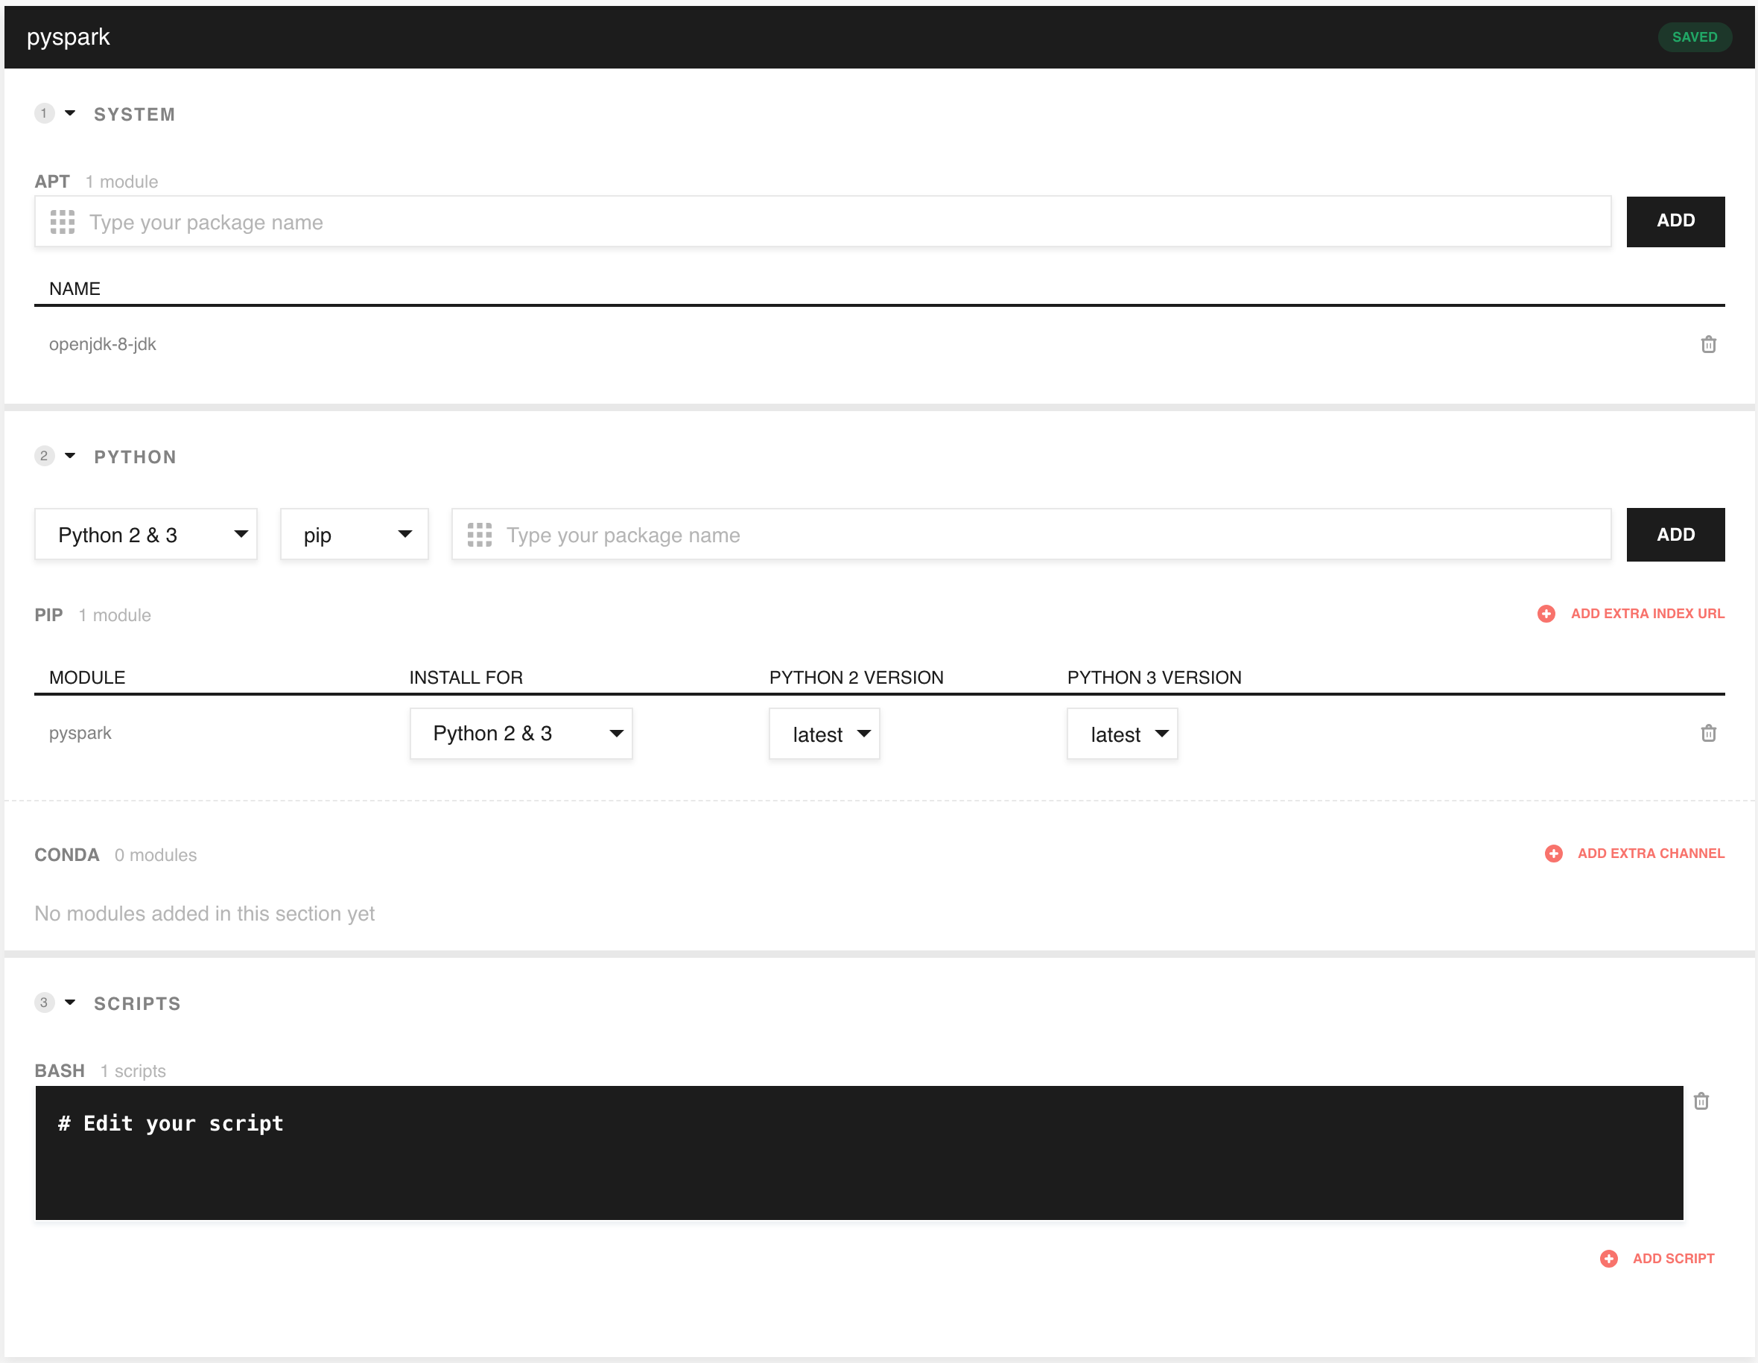Open the pip package manager dropdown

coord(354,535)
